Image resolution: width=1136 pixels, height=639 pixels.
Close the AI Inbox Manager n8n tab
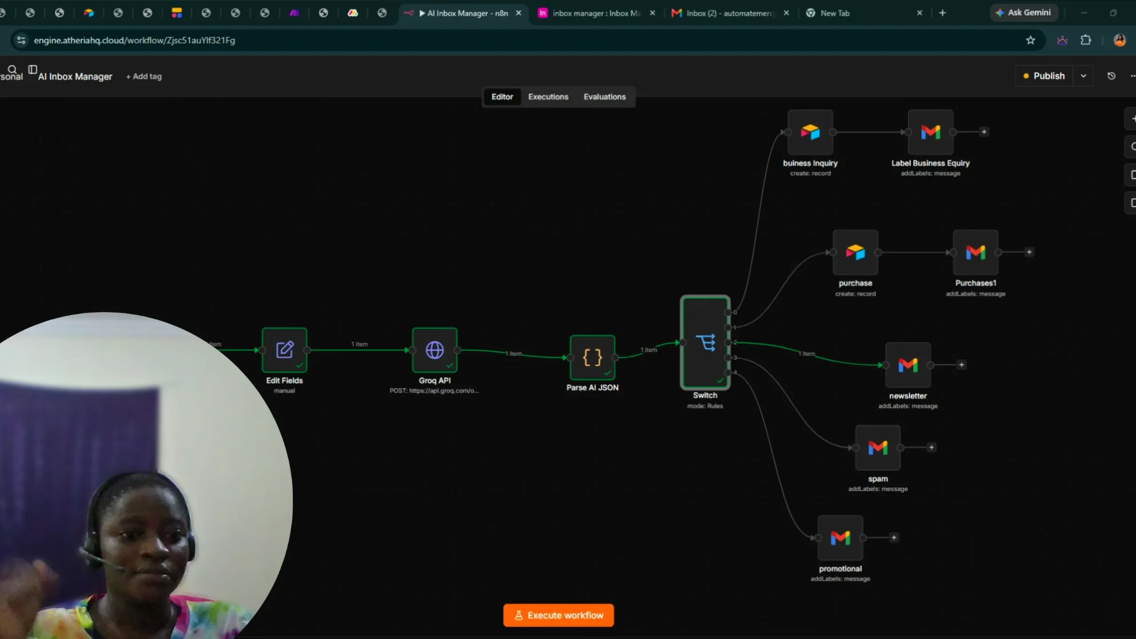point(518,13)
